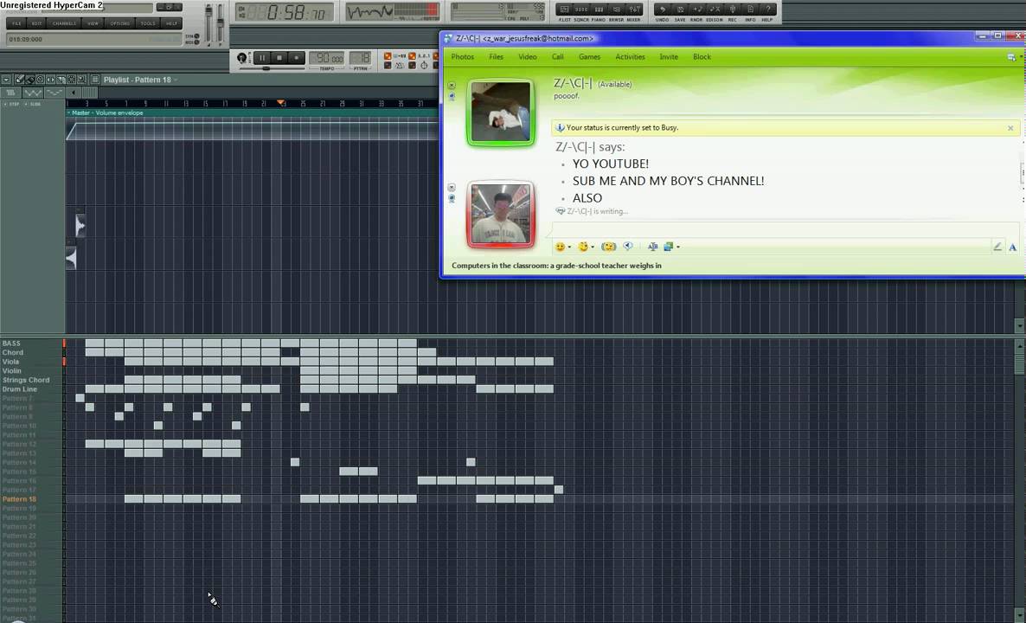1026x623 pixels.
Task: Click the HELP question mark icon
Action: pos(767,10)
